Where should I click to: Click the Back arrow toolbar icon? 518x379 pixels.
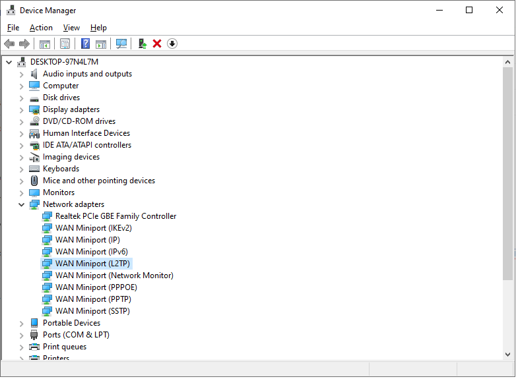9,44
